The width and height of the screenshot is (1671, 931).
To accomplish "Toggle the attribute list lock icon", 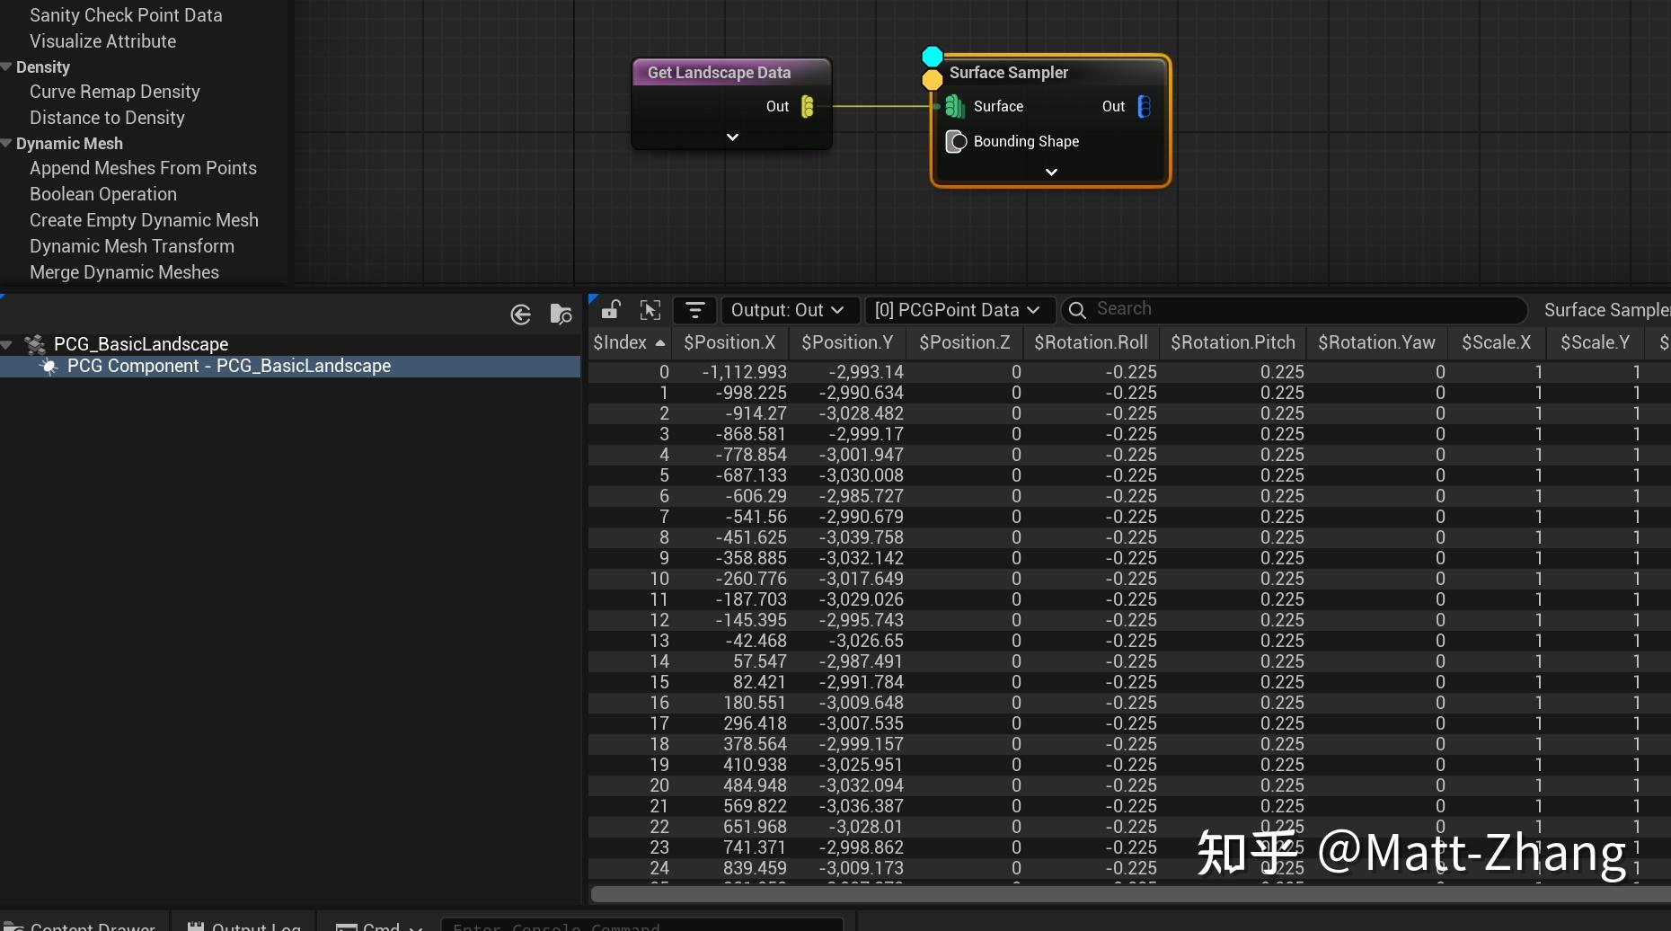I will tap(611, 310).
